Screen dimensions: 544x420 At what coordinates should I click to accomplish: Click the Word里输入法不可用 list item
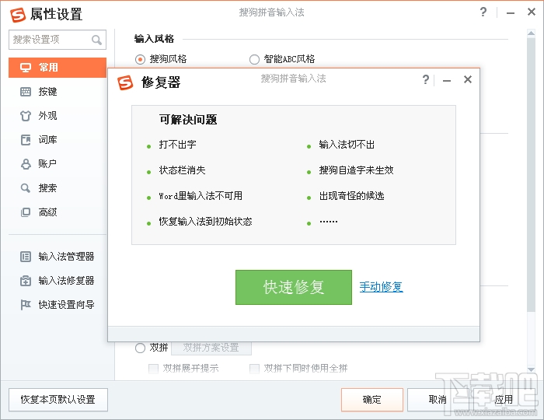click(x=201, y=196)
